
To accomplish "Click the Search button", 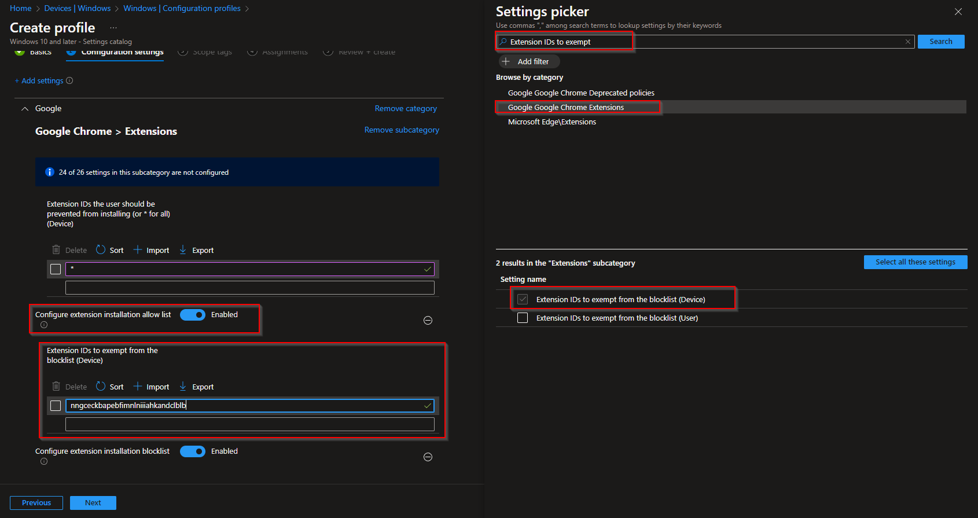I will click(941, 42).
